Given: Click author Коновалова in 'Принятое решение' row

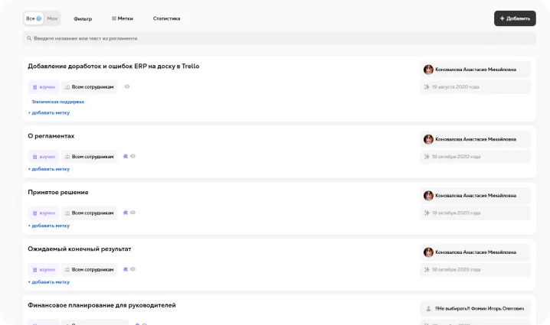Looking at the screenshot, I should pyautogui.click(x=476, y=196).
